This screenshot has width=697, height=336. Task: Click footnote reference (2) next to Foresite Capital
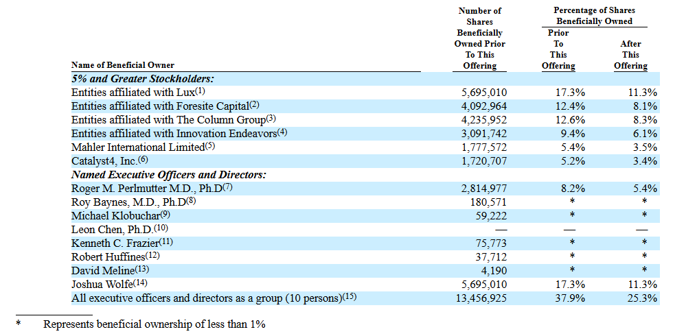click(x=254, y=105)
